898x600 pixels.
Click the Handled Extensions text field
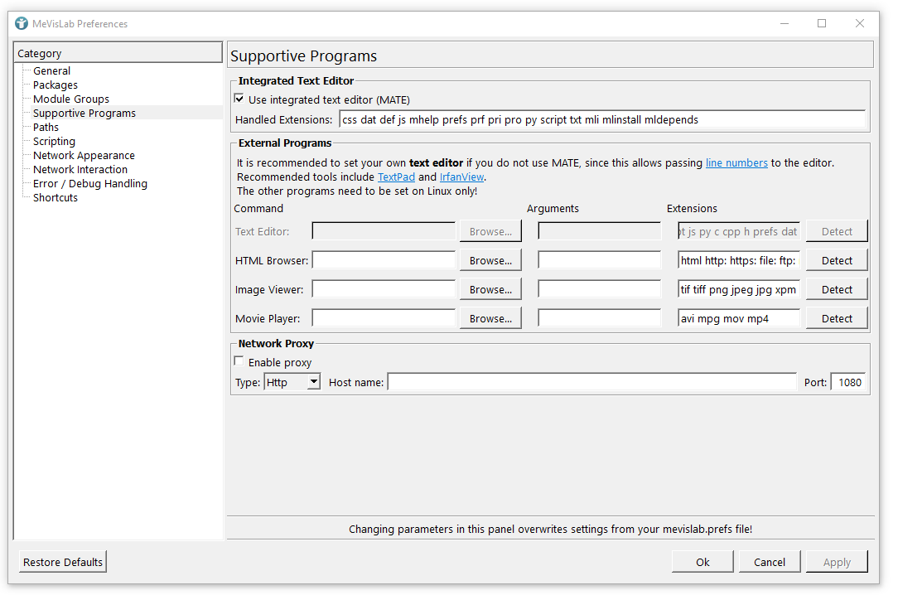pyautogui.click(x=601, y=120)
